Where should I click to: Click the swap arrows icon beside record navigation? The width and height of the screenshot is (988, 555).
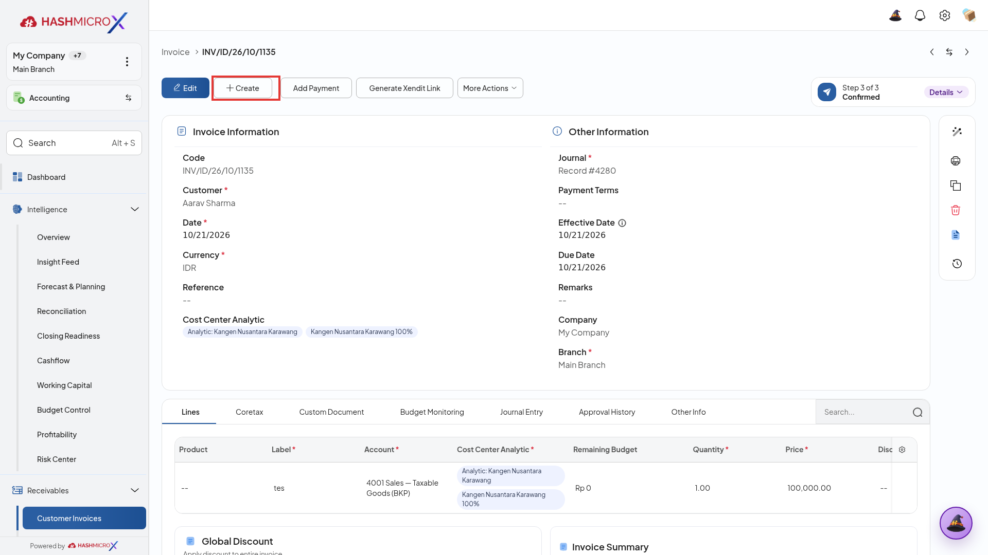tap(949, 52)
